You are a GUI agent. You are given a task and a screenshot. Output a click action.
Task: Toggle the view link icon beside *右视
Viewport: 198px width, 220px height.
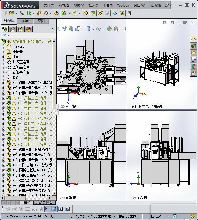coord(134,198)
